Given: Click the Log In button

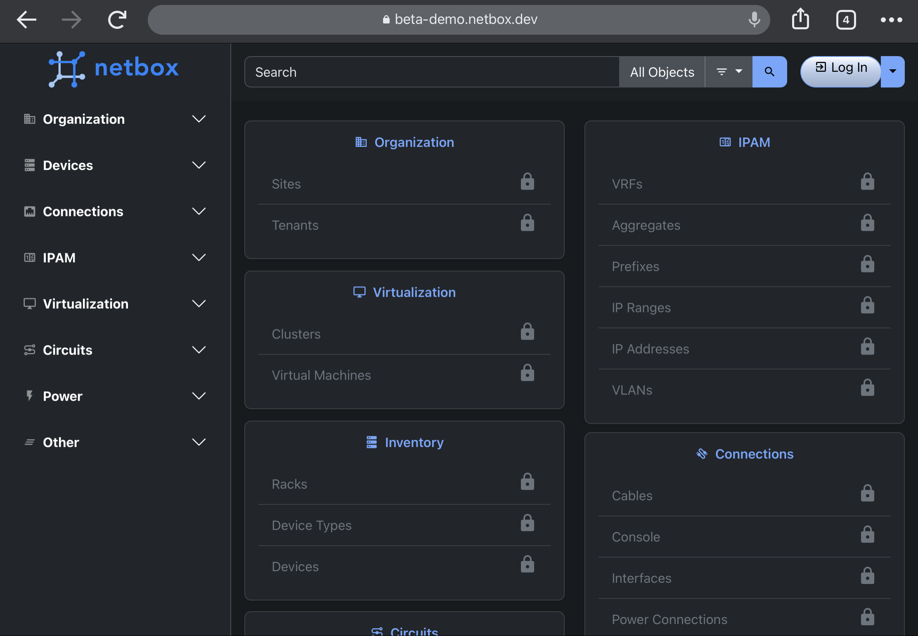Looking at the screenshot, I should tap(841, 68).
